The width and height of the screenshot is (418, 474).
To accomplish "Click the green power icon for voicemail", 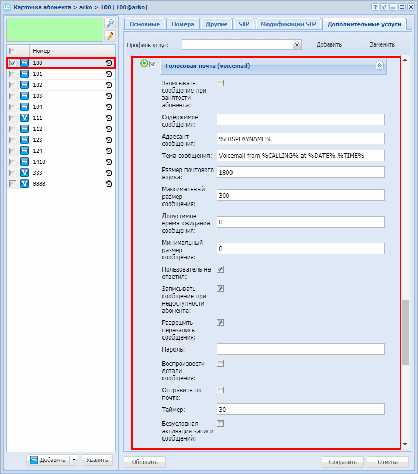I will coord(144,64).
